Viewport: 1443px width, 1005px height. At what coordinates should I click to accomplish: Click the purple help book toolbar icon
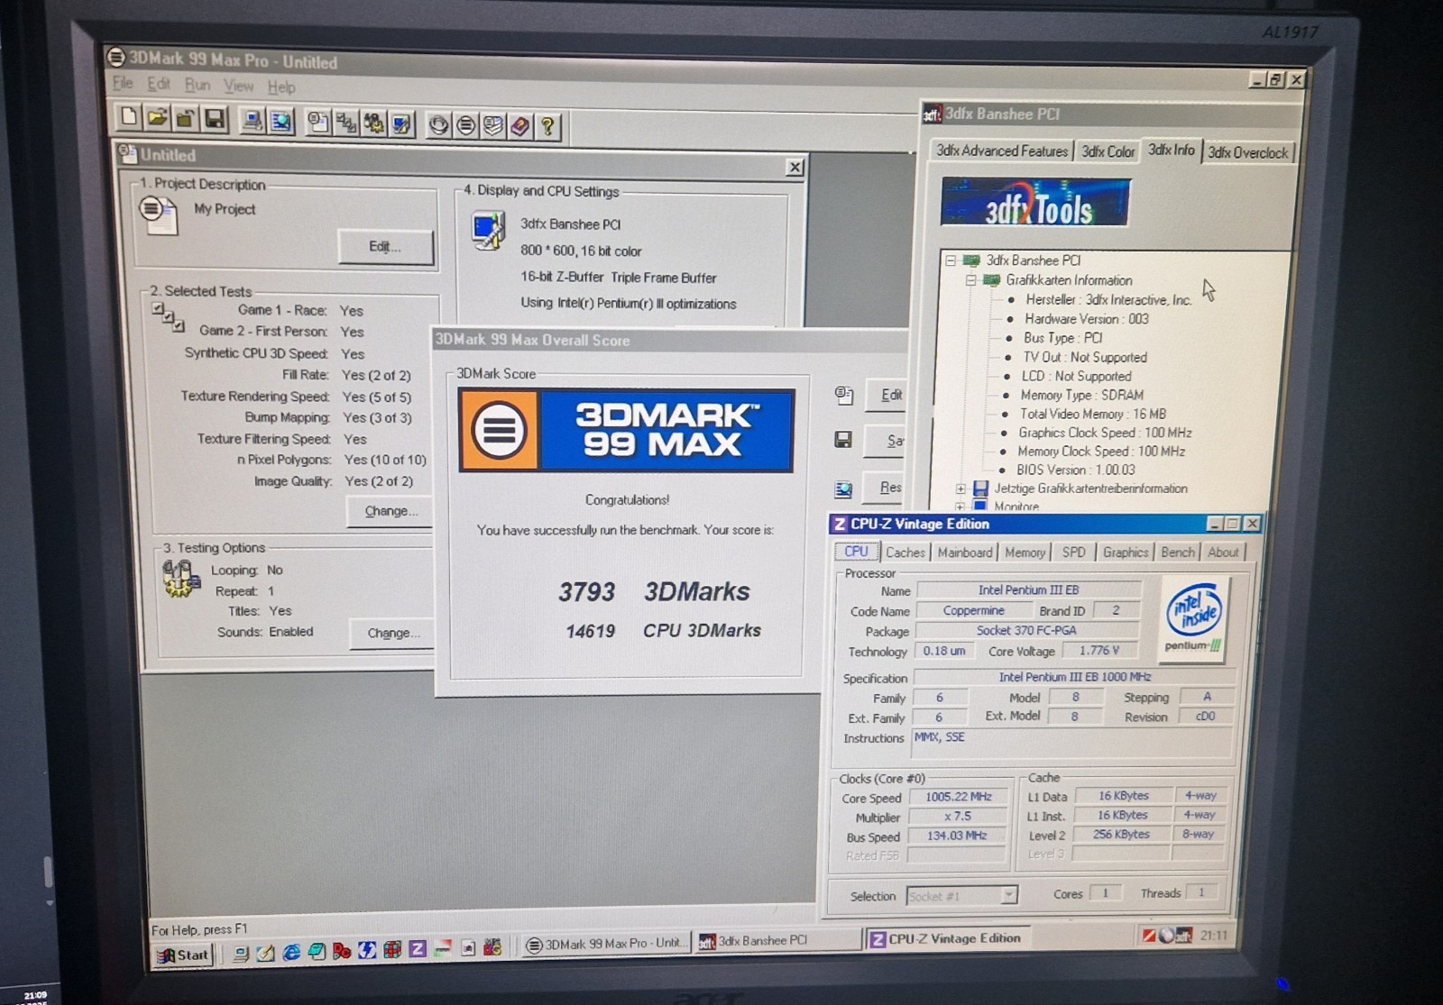click(x=520, y=126)
